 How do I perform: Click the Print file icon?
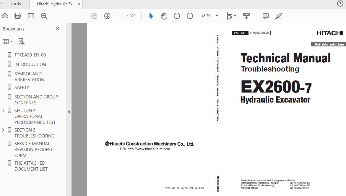click(x=18, y=16)
